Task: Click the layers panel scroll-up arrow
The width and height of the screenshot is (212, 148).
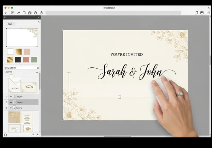Action: click(40, 72)
